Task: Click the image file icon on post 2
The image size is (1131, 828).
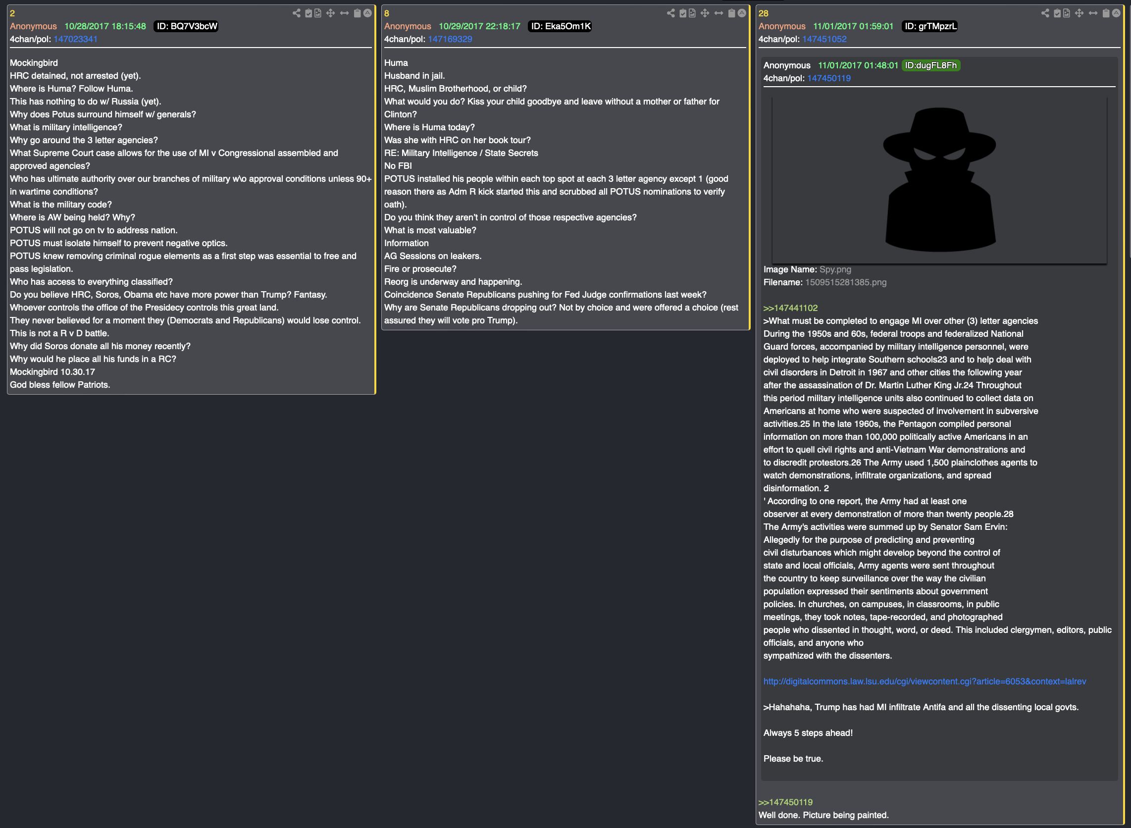Action: click(x=318, y=13)
